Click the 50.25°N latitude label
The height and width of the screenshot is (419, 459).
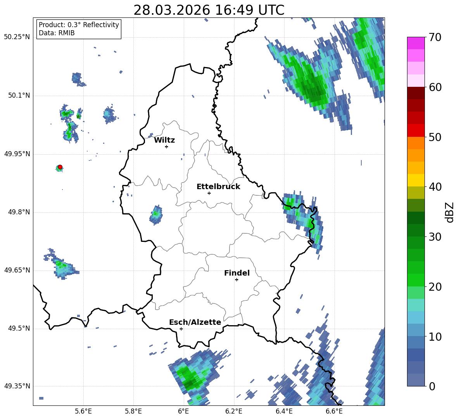point(17,37)
